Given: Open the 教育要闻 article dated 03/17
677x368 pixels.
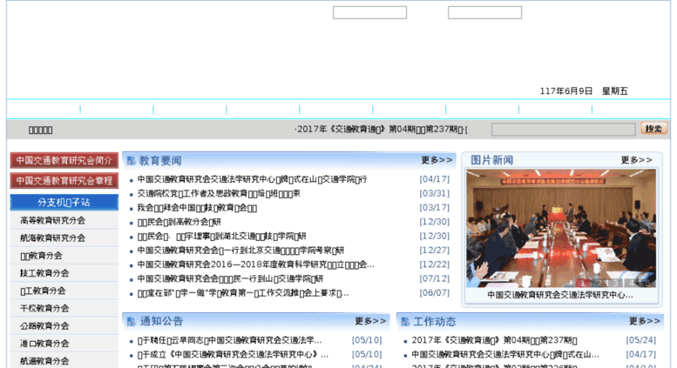Looking at the screenshot, I should pyautogui.click(x=197, y=208).
